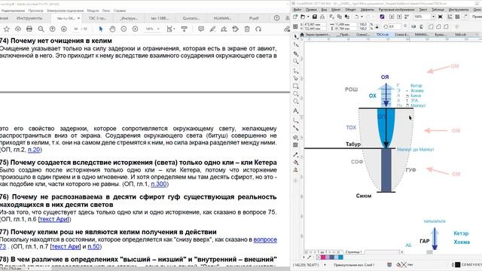
Task: Select the CorelDRAW Text tool
Action: pos(295,111)
